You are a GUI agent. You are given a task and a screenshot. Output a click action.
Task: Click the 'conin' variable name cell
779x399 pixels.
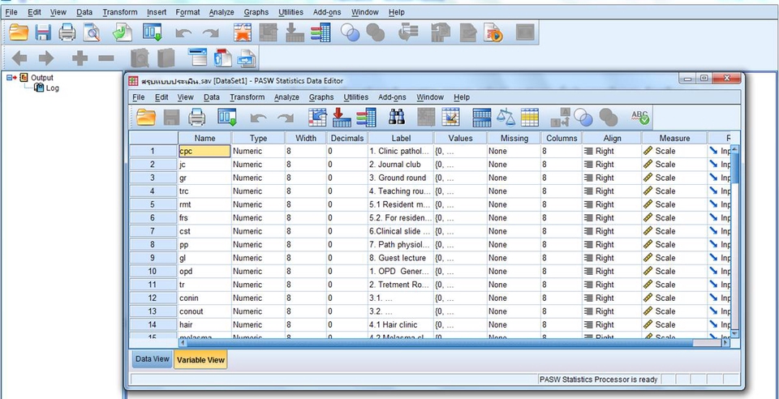tap(204, 298)
